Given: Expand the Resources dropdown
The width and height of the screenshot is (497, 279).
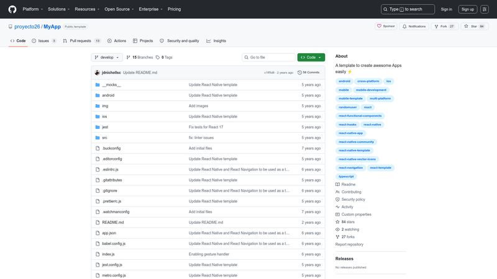Looking at the screenshot, I should [87, 9].
